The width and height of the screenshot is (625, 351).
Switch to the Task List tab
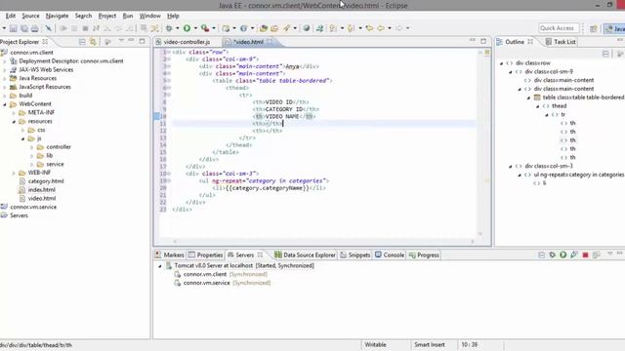pos(561,42)
